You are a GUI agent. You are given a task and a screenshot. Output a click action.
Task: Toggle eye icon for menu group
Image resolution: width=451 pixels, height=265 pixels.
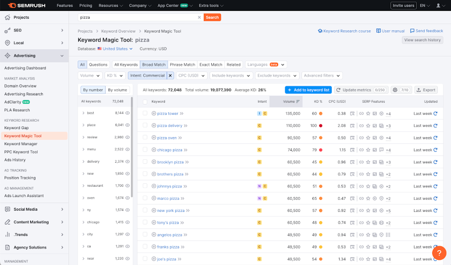point(127,149)
